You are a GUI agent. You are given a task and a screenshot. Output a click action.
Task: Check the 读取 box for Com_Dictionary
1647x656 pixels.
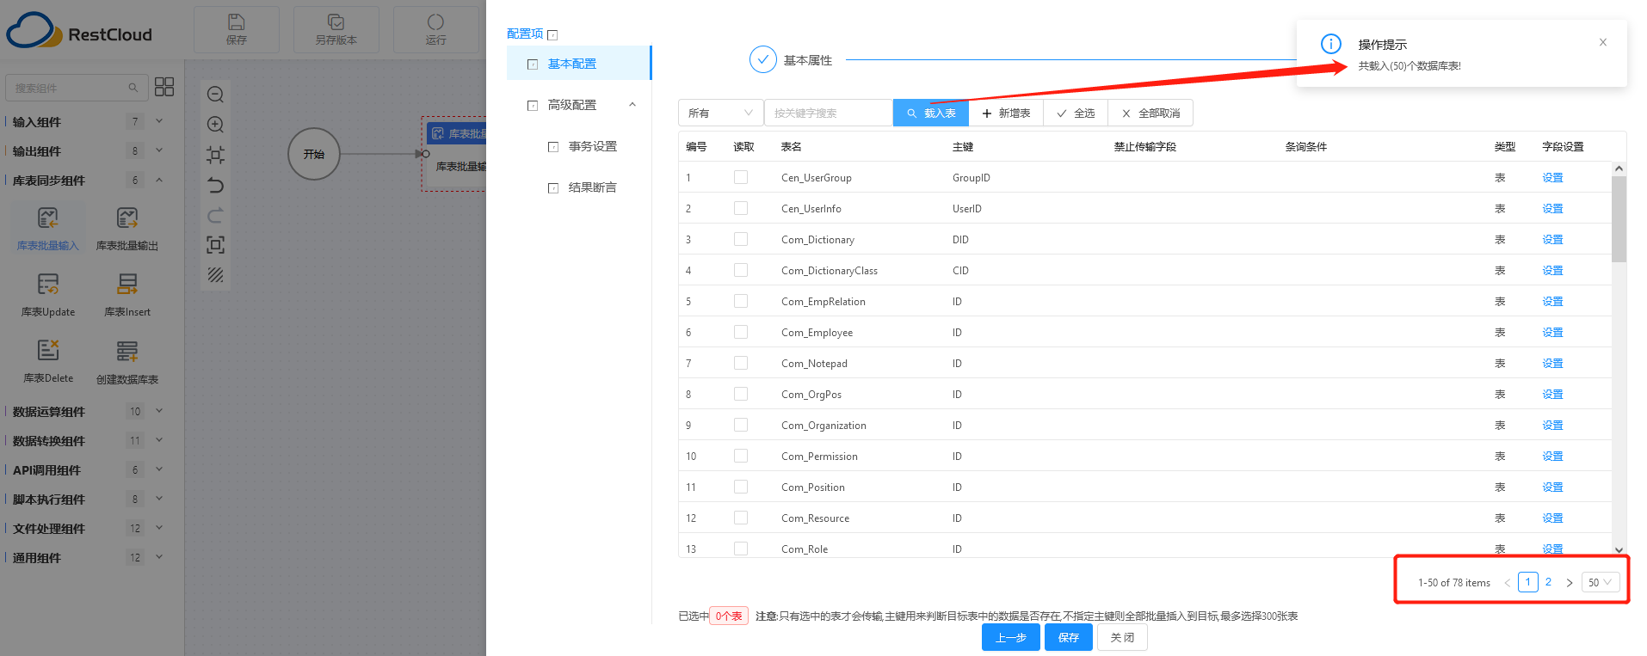click(741, 239)
